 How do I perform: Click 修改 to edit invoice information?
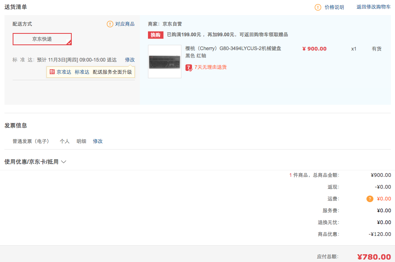click(x=97, y=141)
